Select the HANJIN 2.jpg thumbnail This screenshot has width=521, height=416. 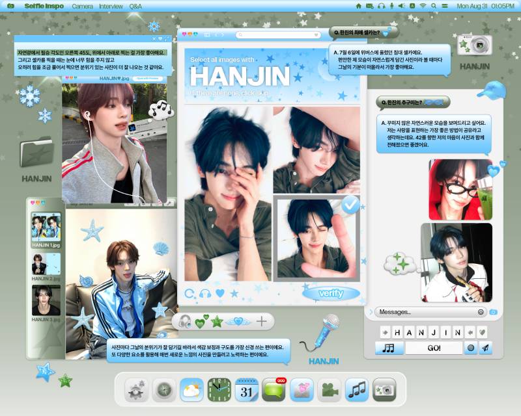46,266
